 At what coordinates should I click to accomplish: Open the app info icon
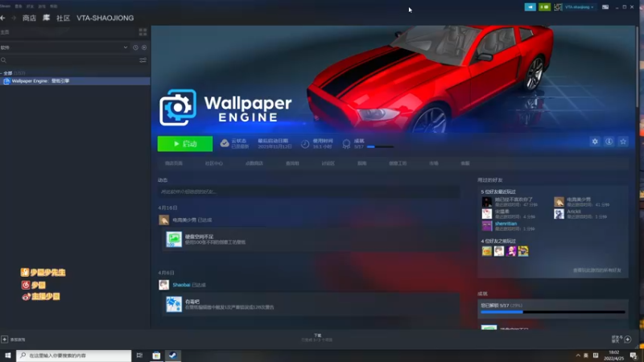(x=609, y=142)
